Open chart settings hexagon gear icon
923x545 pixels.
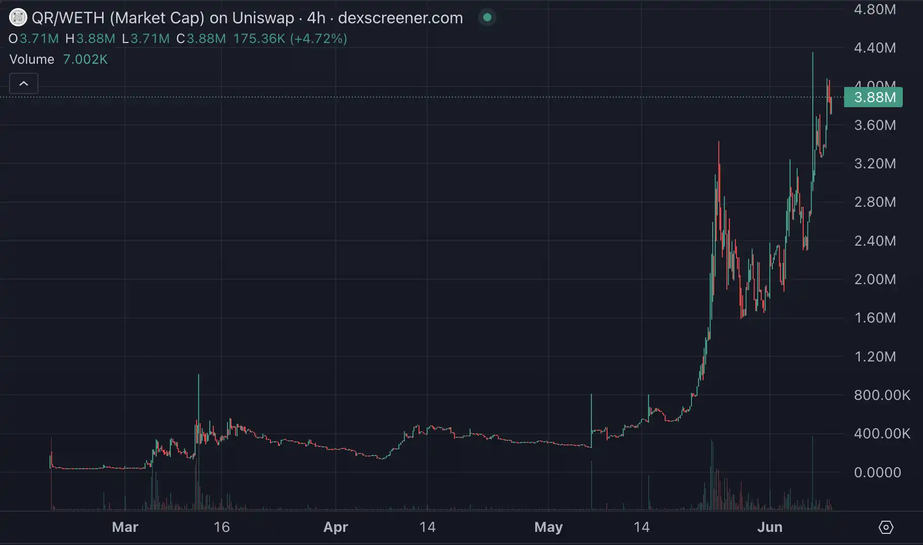coord(886,527)
